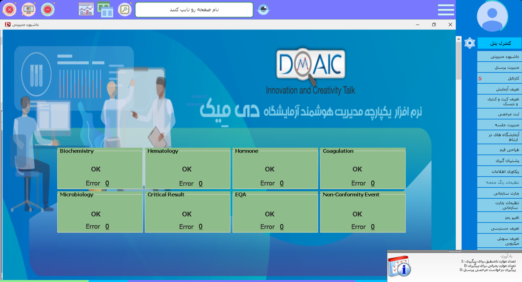
Task: Open the monitor display toolbar icon
Action: (x=28, y=10)
